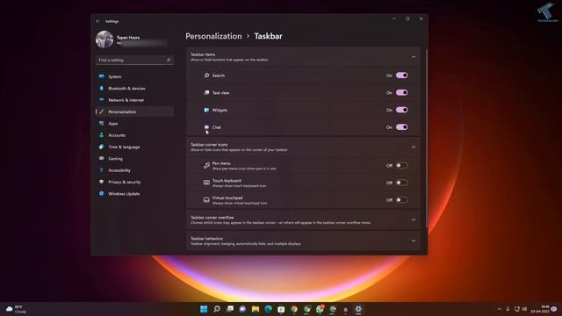Open the notification badge beside the clock
Viewport: 562px width, 316px height.
click(554, 309)
